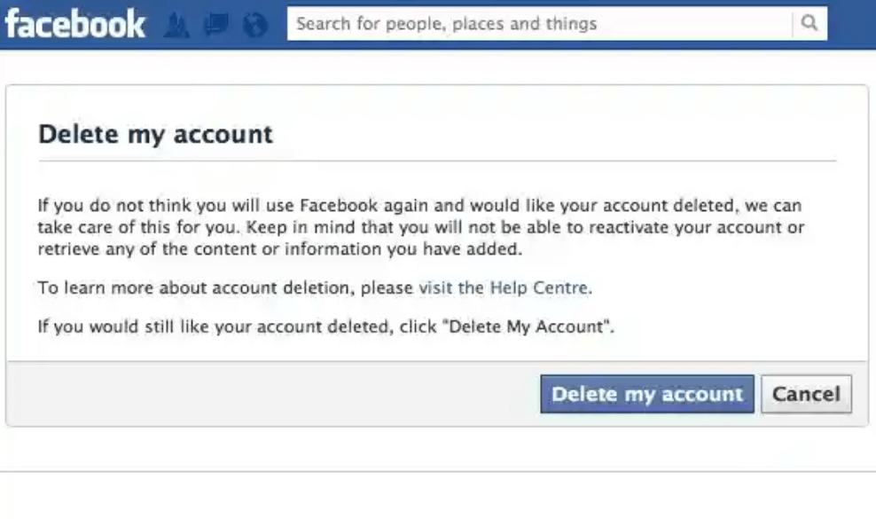Select the Delete my account heading
The width and height of the screenshot is (876, 519).
[155, 134]
